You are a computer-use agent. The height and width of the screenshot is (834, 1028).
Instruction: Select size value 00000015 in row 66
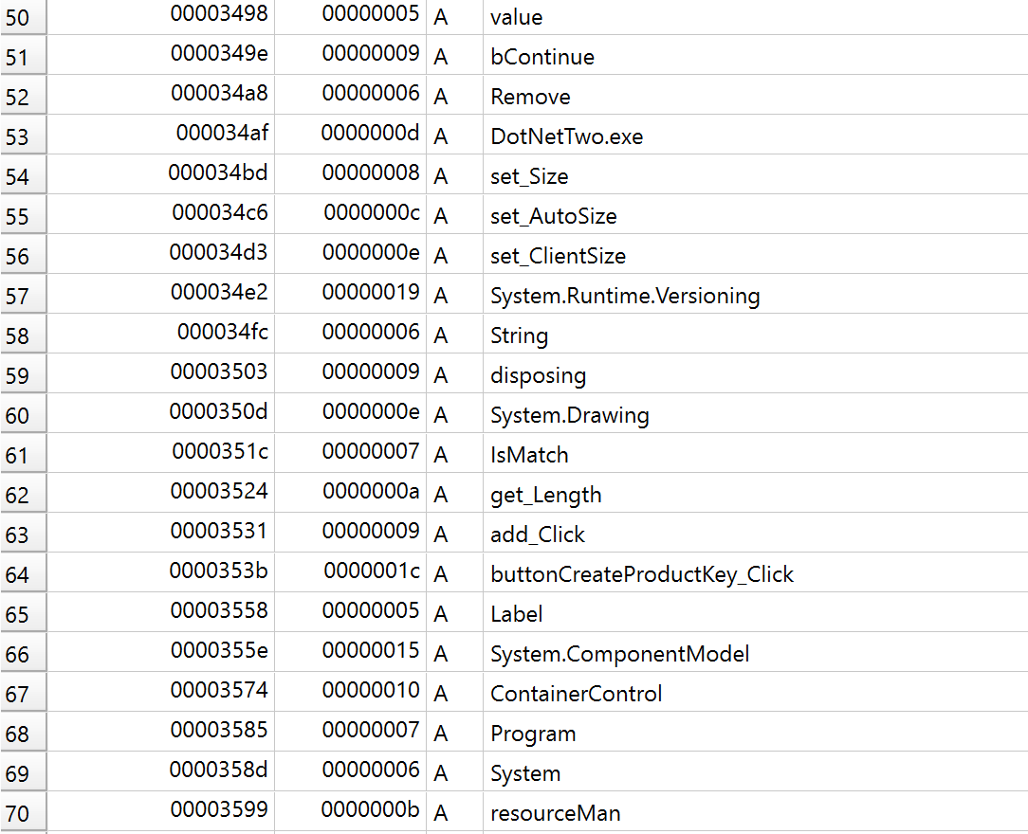coord(371,650)
